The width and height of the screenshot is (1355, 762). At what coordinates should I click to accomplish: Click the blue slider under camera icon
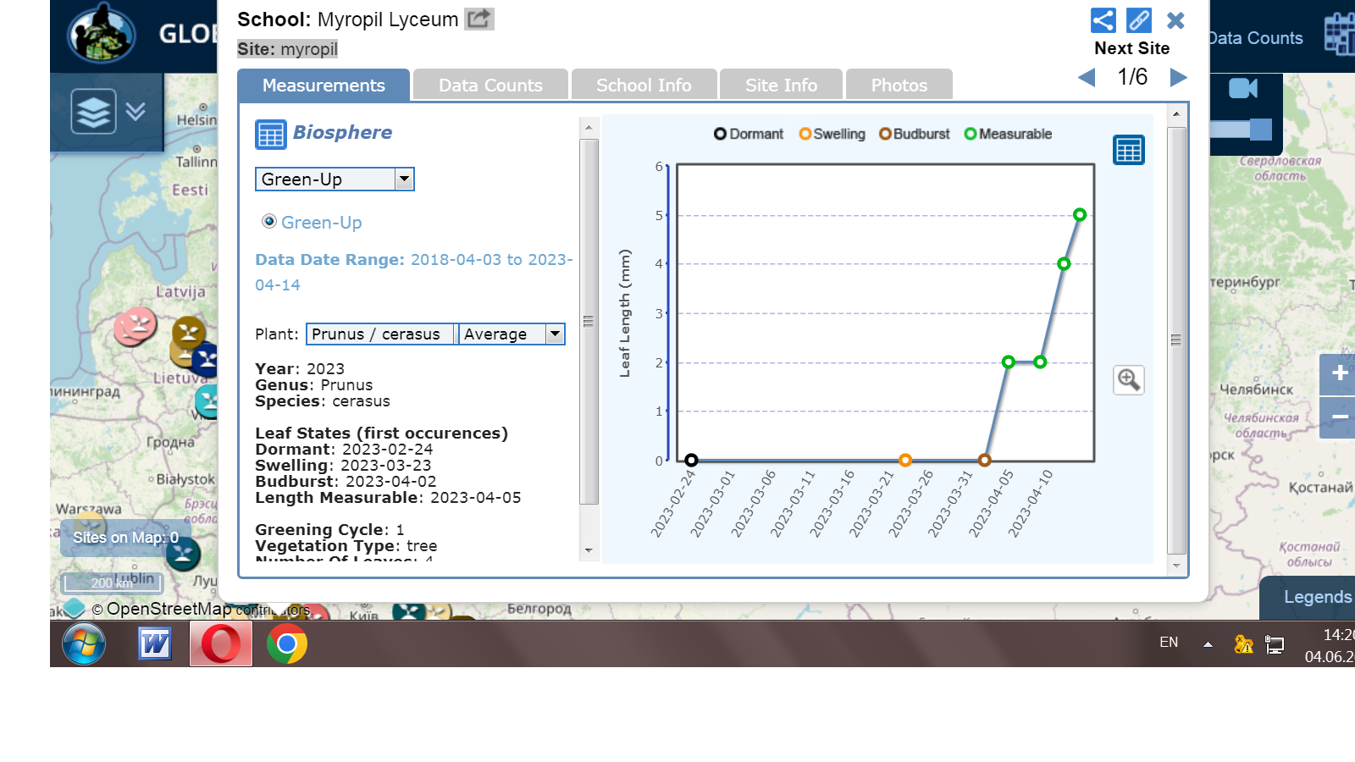(x=1260, y=130)
